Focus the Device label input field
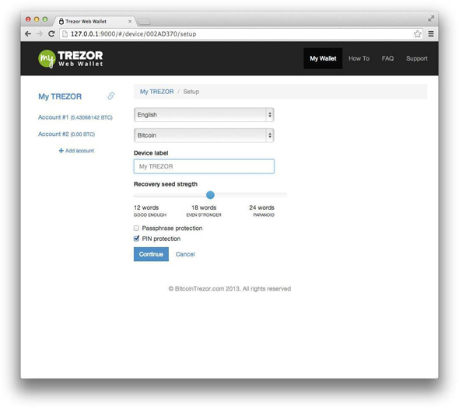 tap(204, 166)
